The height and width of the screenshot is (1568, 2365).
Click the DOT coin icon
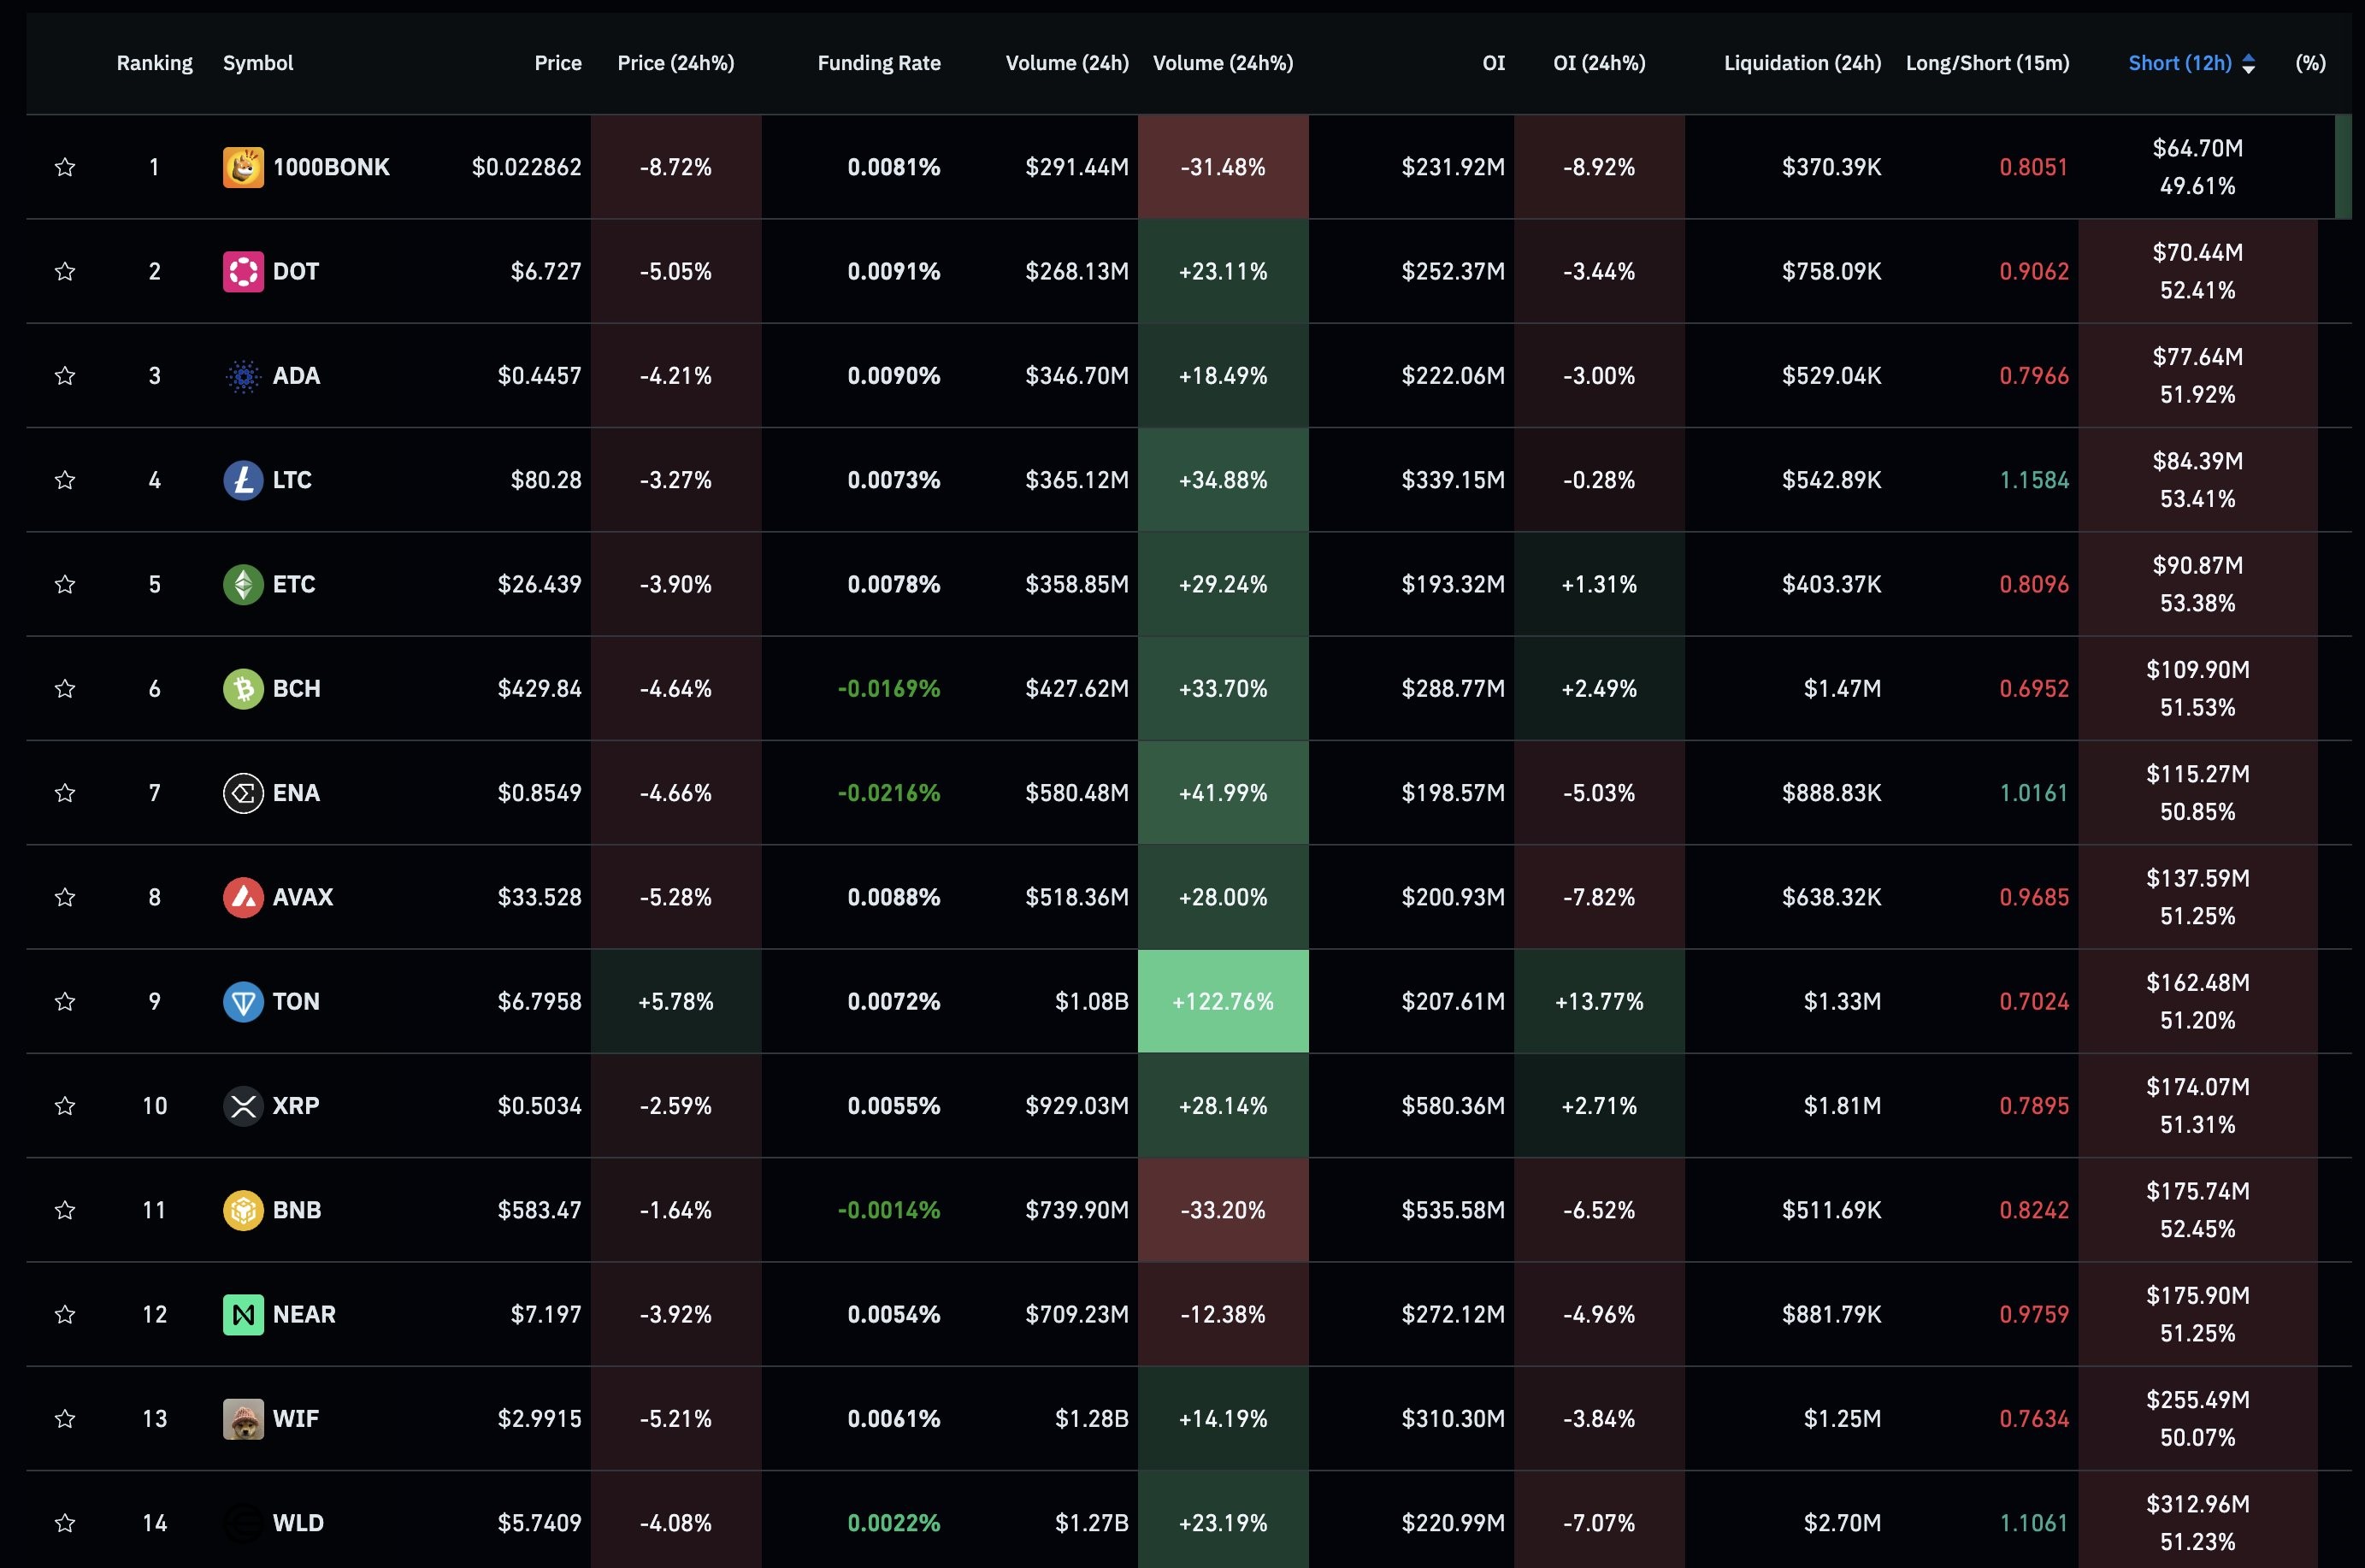pyautogui.click(x=243, y=271)
